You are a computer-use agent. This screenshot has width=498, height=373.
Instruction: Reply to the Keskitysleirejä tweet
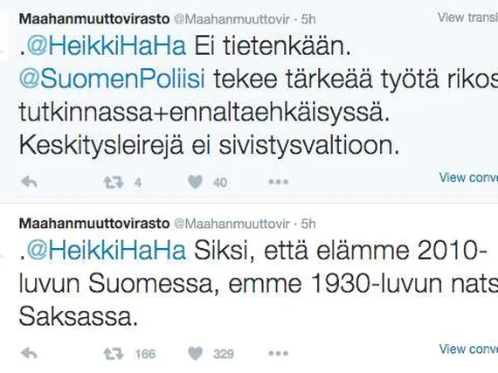(29, 183)
